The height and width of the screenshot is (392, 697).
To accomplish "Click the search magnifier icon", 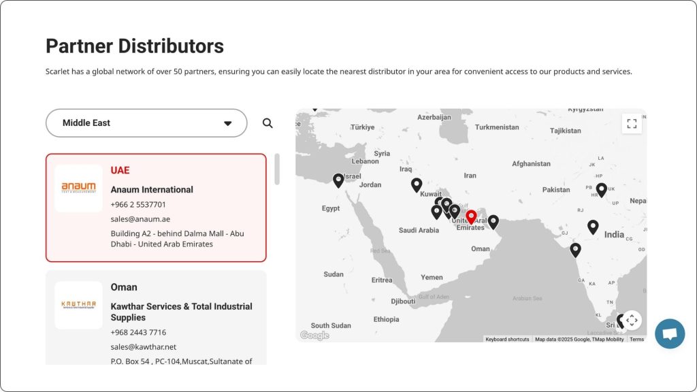I will pyautogui.click(x=268, y=123).
